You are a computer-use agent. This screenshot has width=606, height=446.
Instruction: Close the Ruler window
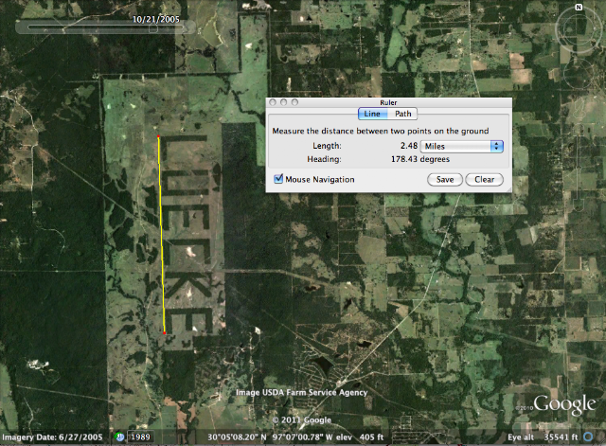(273, 102)
